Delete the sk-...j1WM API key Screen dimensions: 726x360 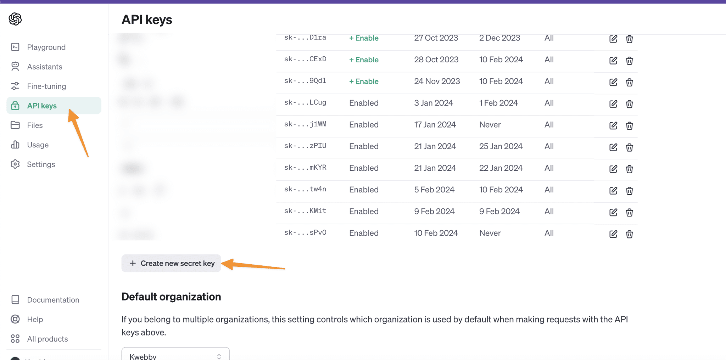pos(629,125)
